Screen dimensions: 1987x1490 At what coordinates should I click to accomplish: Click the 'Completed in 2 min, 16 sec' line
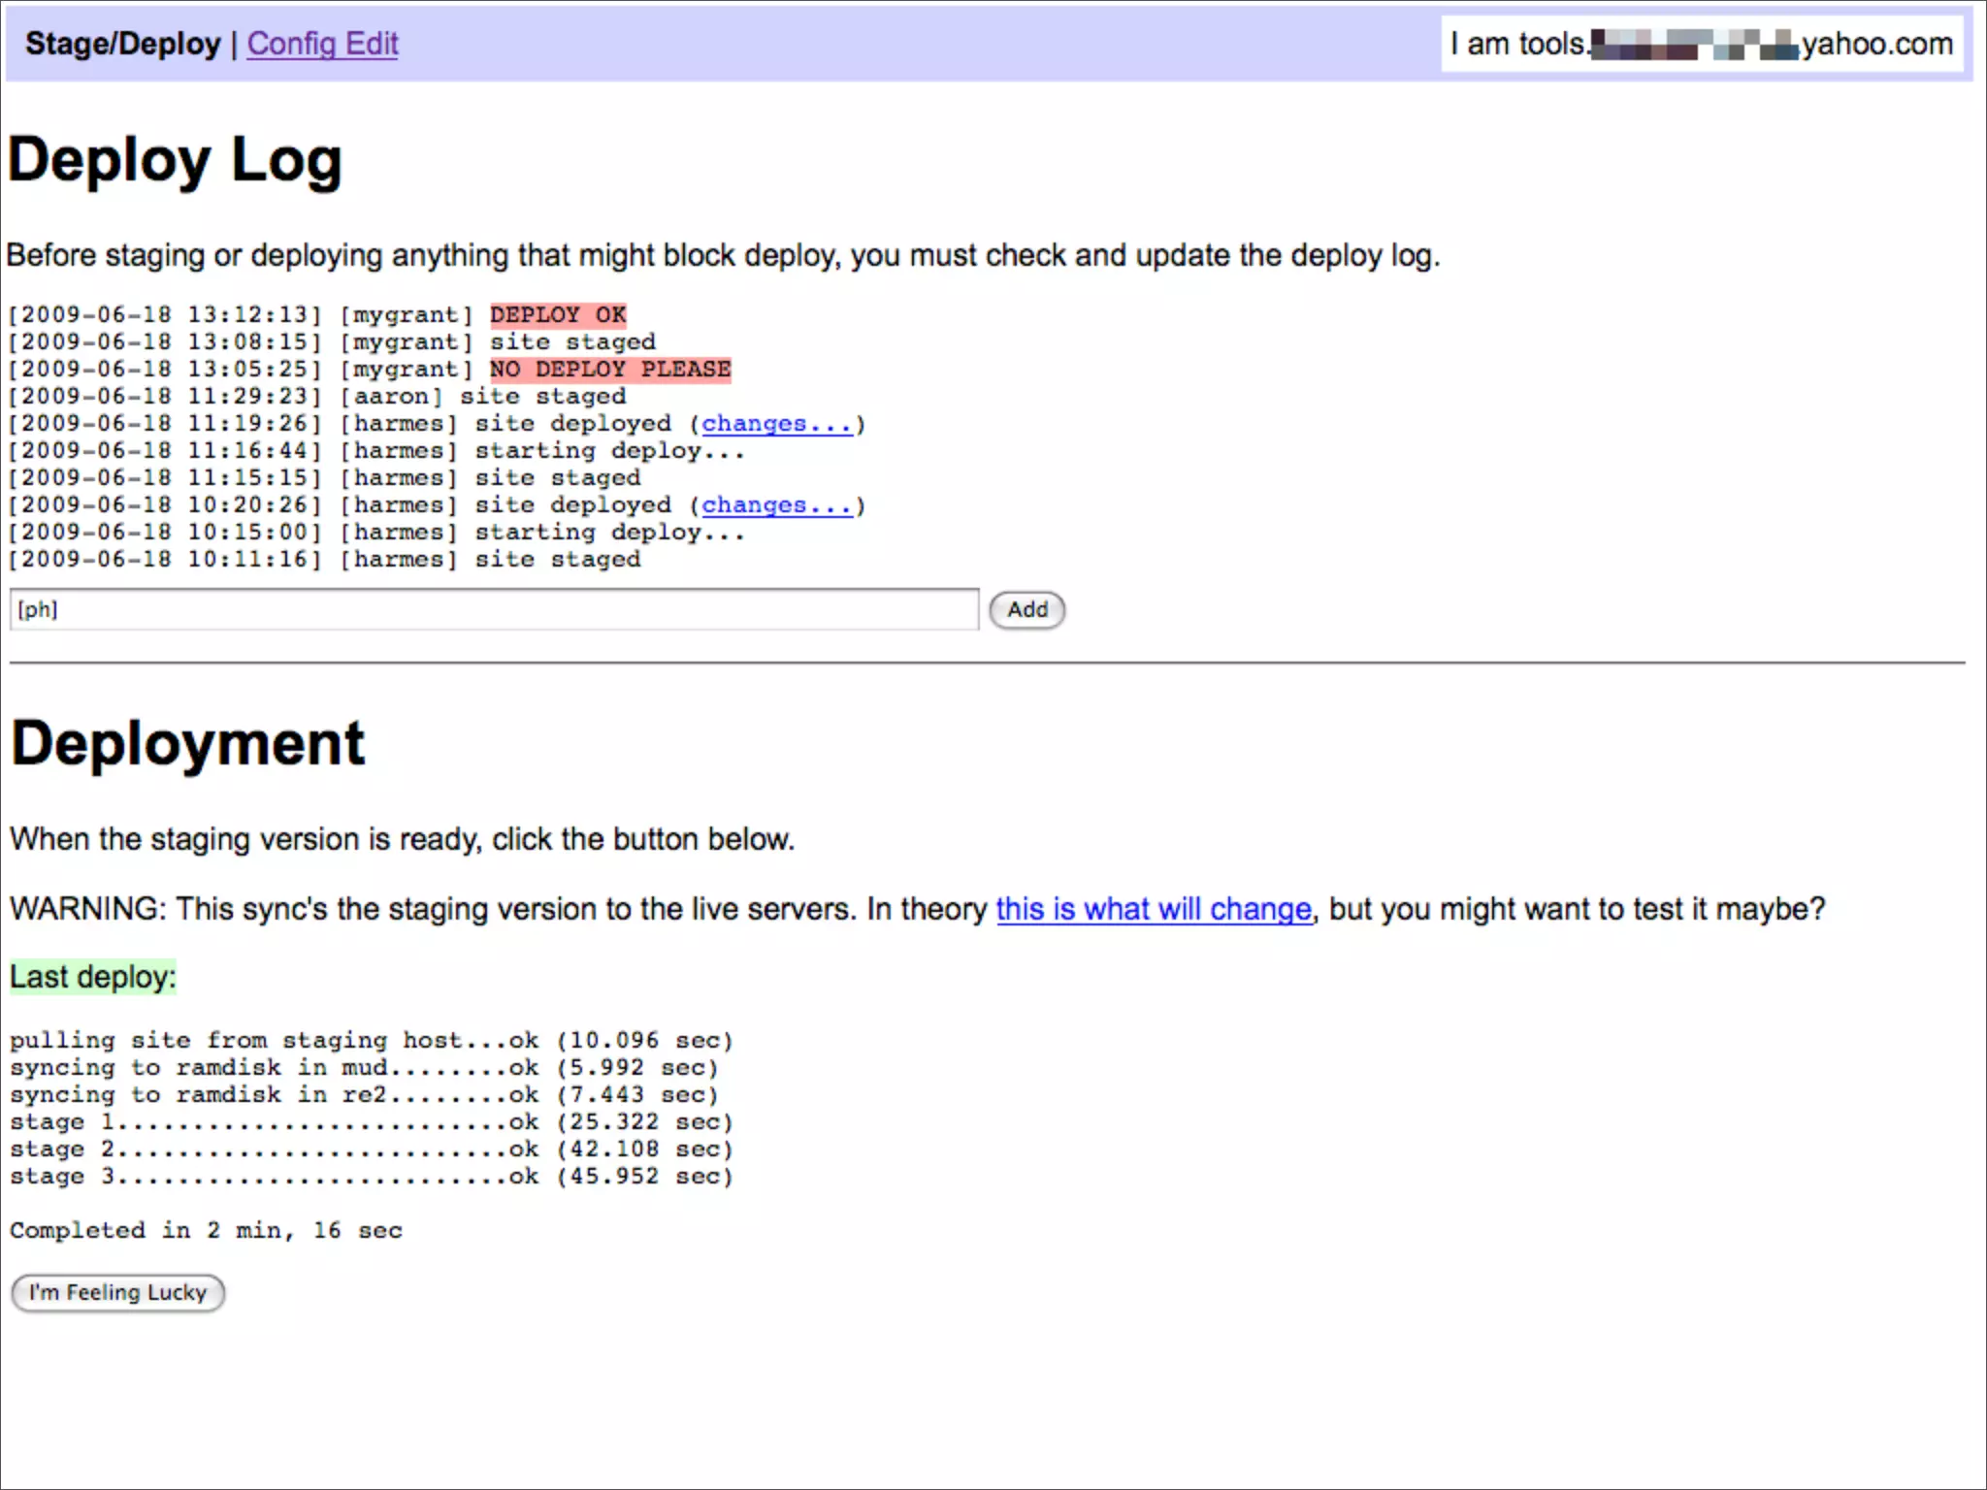(x=206, y=1231)
